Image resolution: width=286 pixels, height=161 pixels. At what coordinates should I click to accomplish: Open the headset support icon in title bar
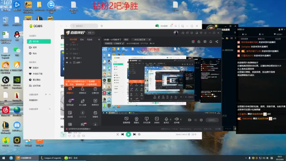pos(183,33)
